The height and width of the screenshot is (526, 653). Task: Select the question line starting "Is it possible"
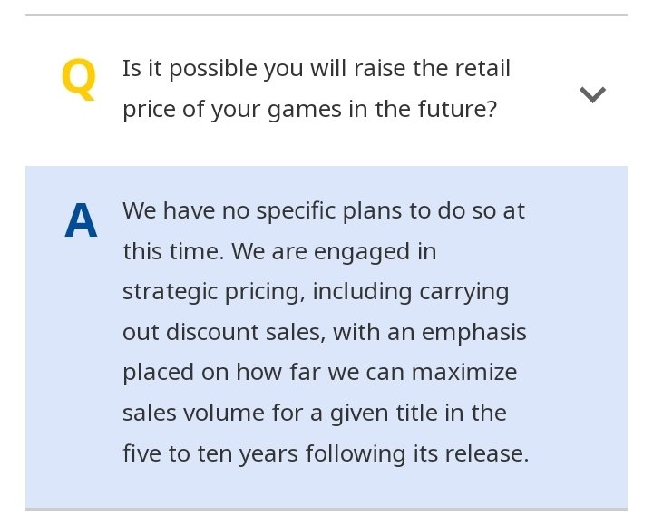click(x=316, y=68)
